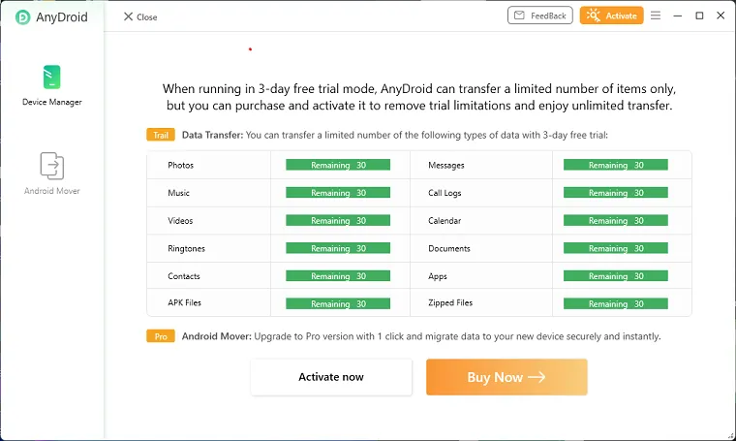Open the hamburger menu icon
Image resolution: width=736 pixels, height=441 pixels.
pyautogui.click(x=656, y=16)
